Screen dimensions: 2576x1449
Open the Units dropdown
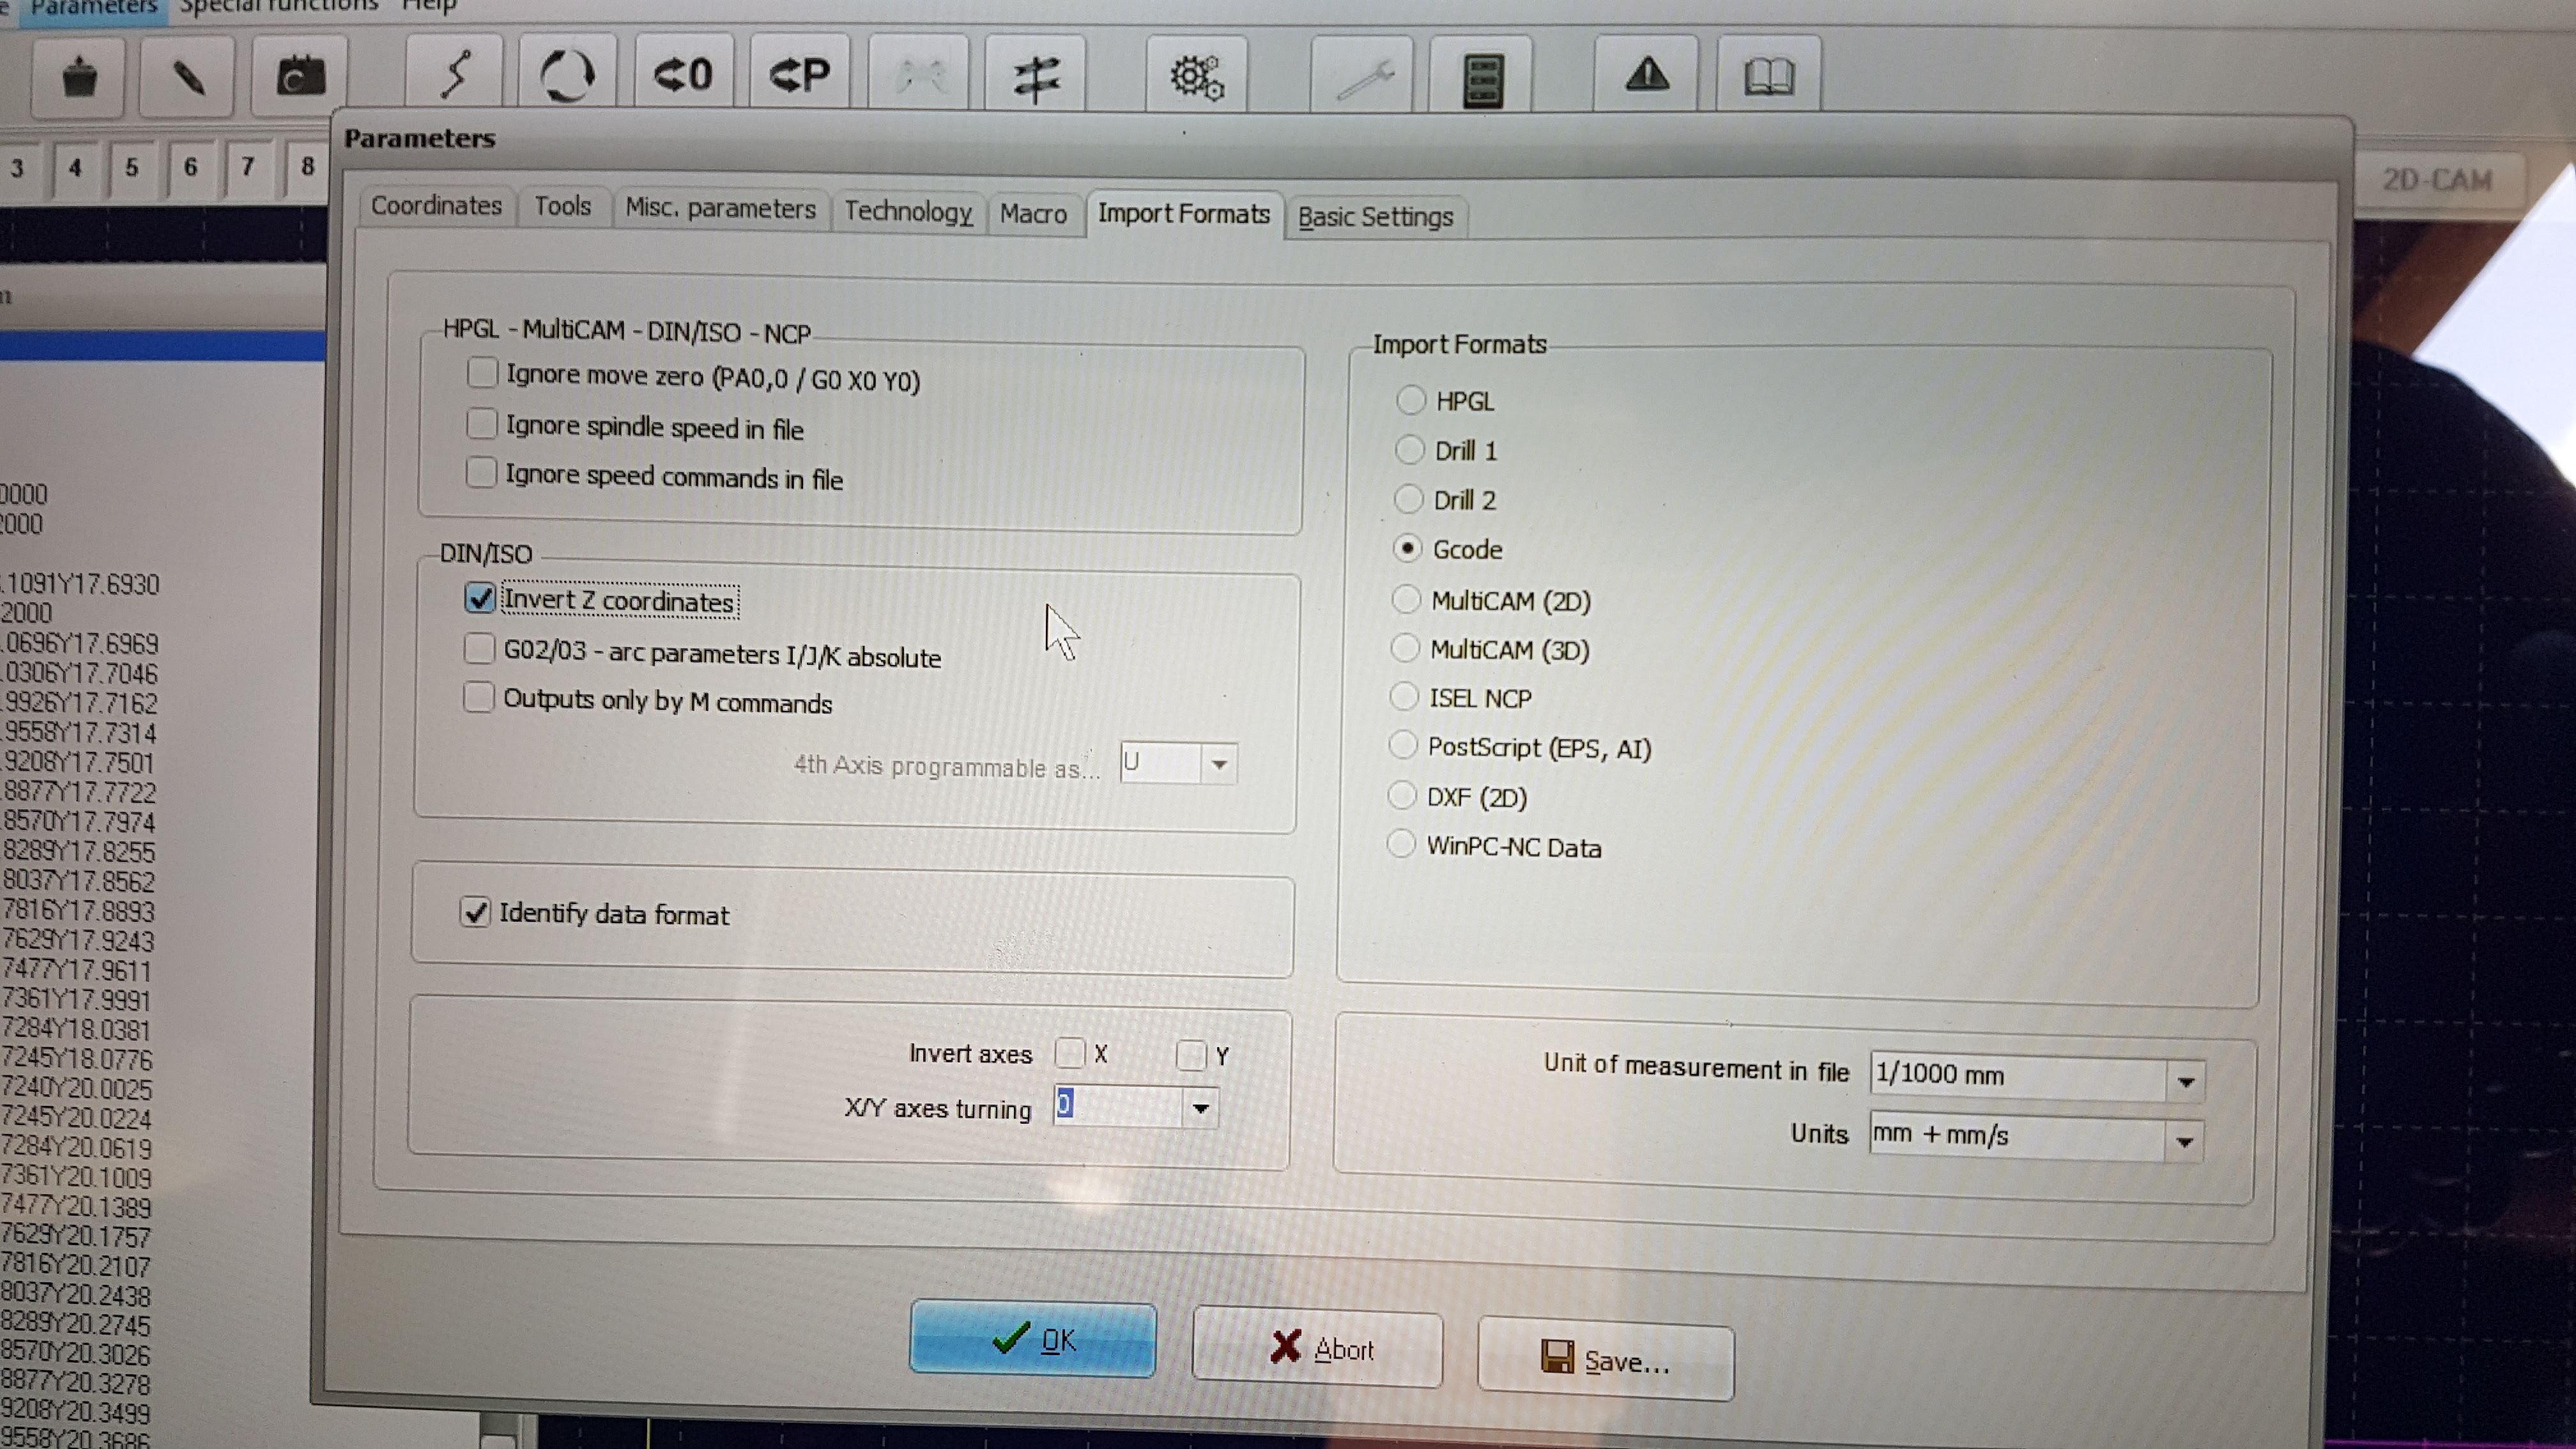tap(2184, 1141)
